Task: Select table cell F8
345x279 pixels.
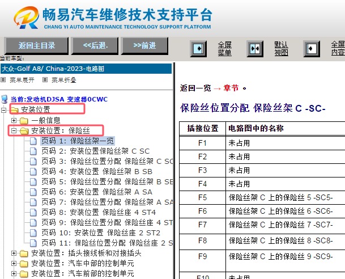Action: tap(202, 242)
